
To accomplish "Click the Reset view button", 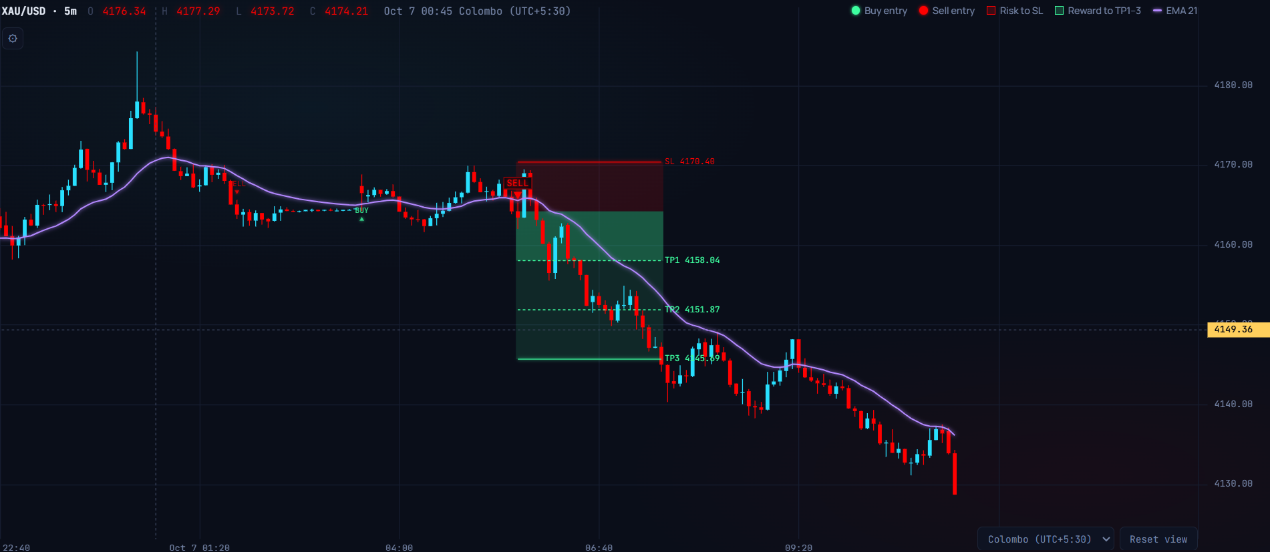I will [1158, 539].
